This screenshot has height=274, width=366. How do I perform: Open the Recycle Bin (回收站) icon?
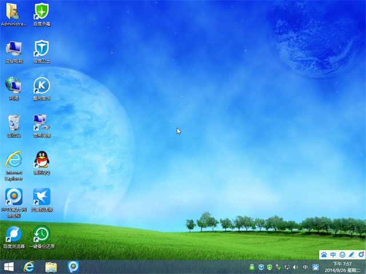(x=14, y=123)
